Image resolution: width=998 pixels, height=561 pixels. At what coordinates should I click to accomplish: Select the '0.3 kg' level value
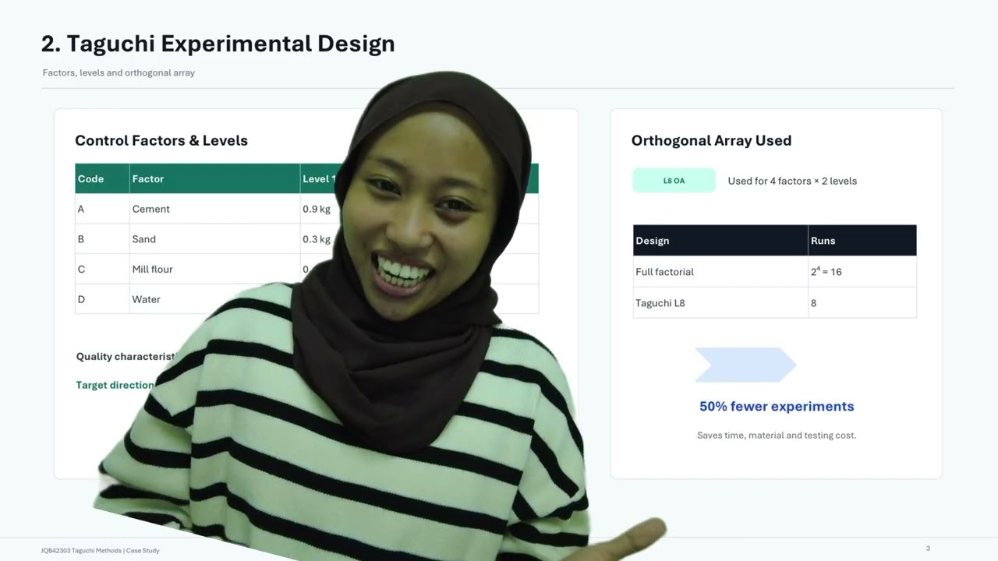[317, 239]
